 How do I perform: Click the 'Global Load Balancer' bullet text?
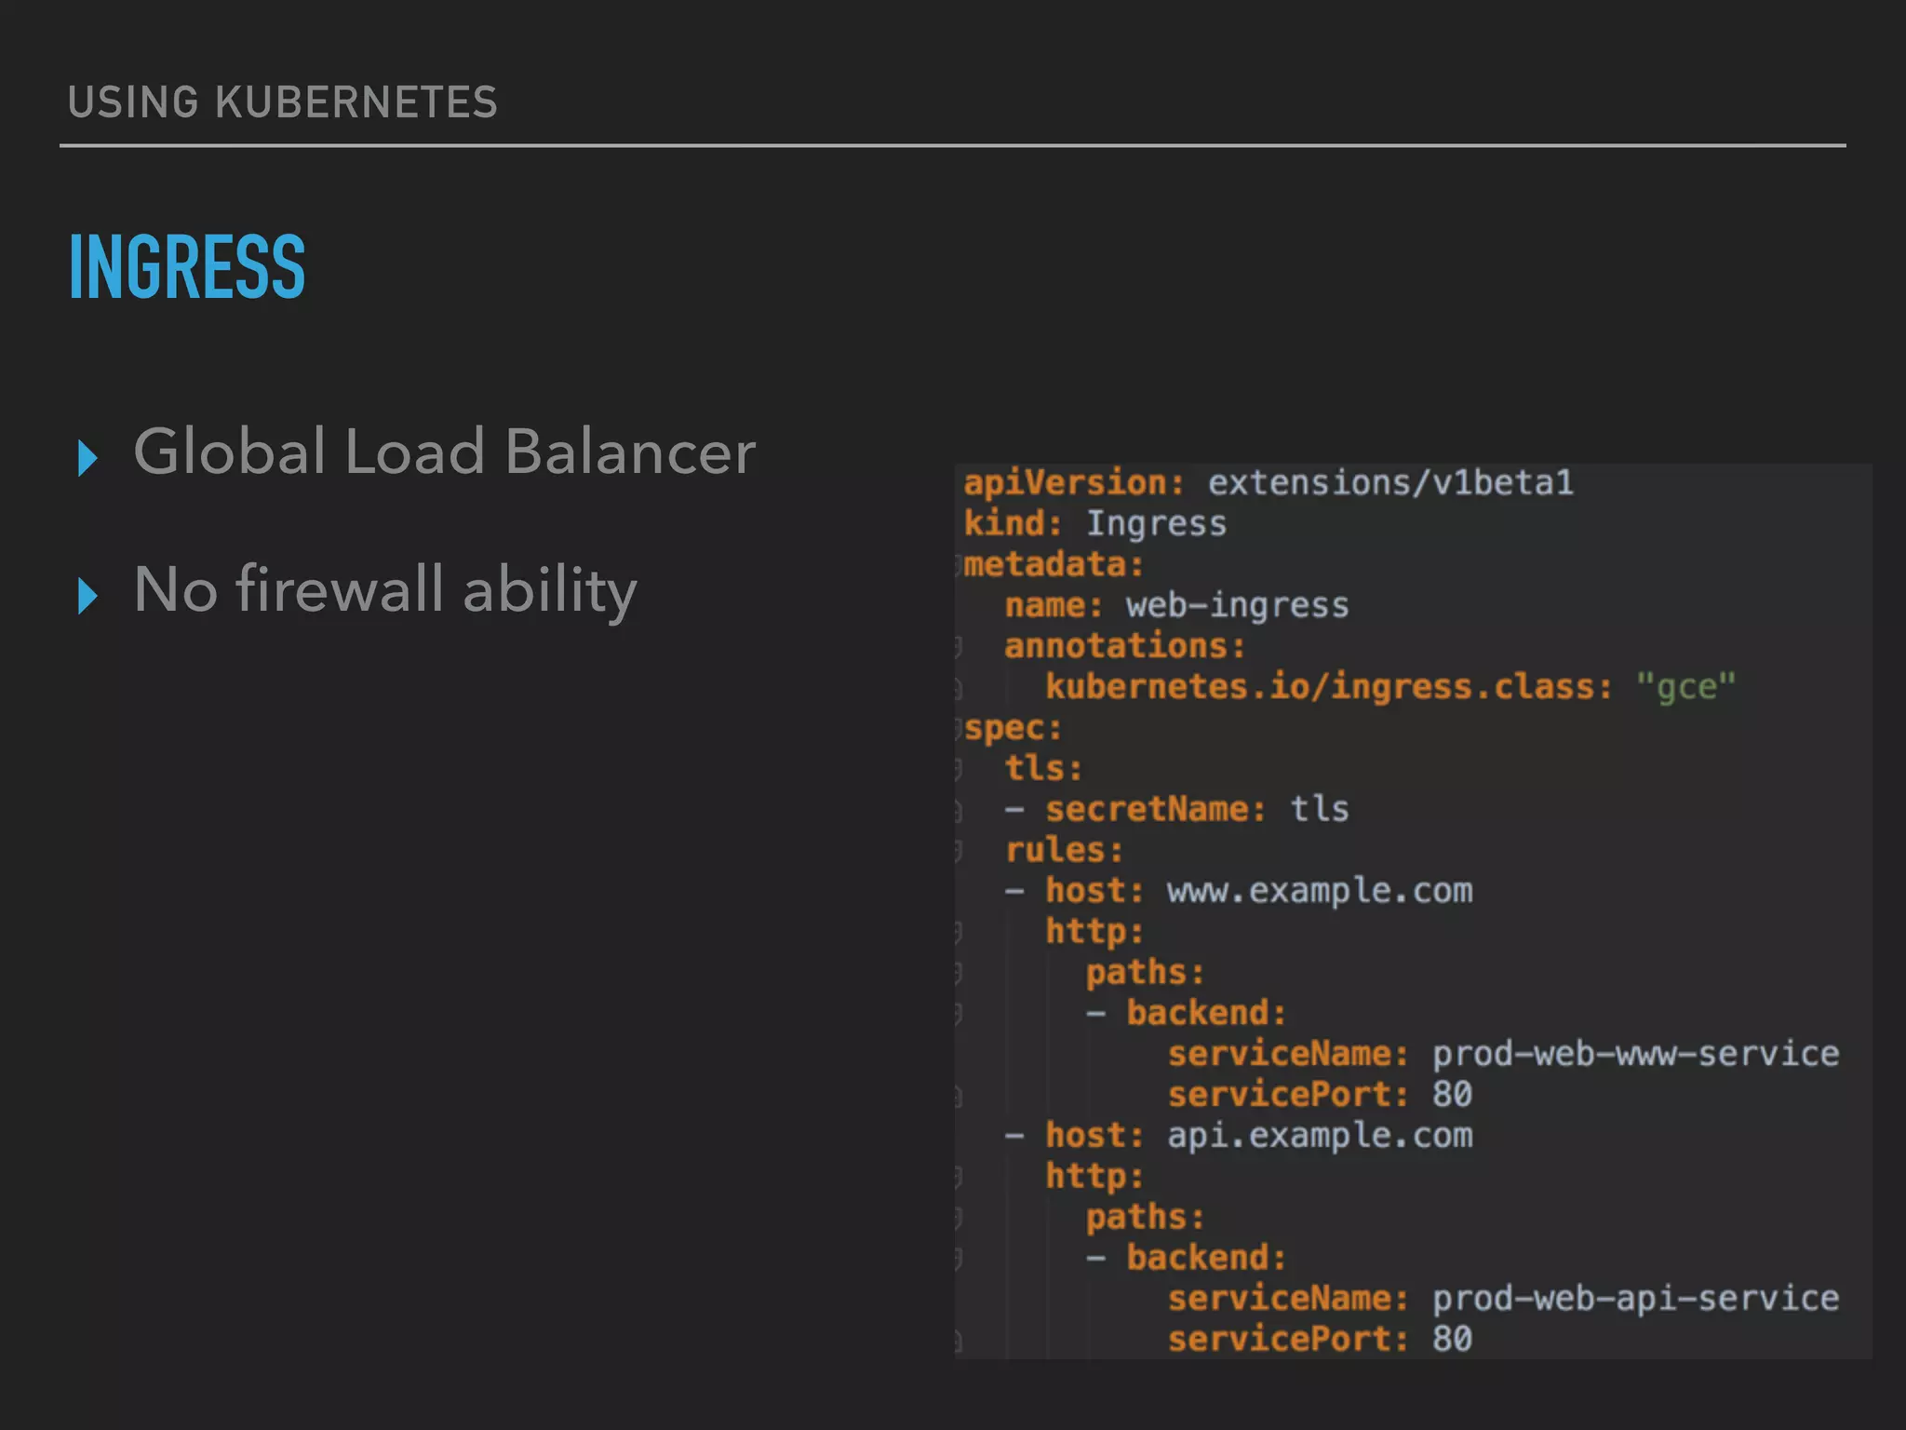coord(444,452)
